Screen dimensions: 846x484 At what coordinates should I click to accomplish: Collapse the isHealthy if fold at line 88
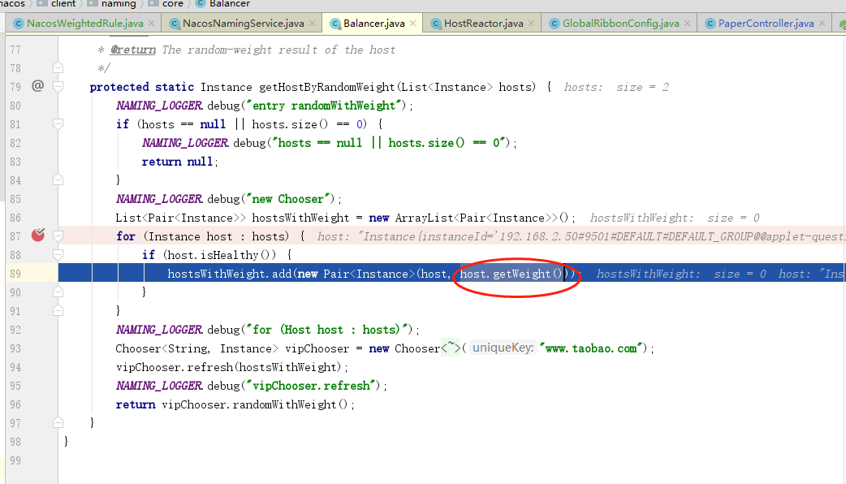point(58,254)
